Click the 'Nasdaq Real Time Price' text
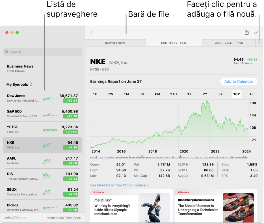The width and height of the screenshot is (264, 223). (64, 218)
